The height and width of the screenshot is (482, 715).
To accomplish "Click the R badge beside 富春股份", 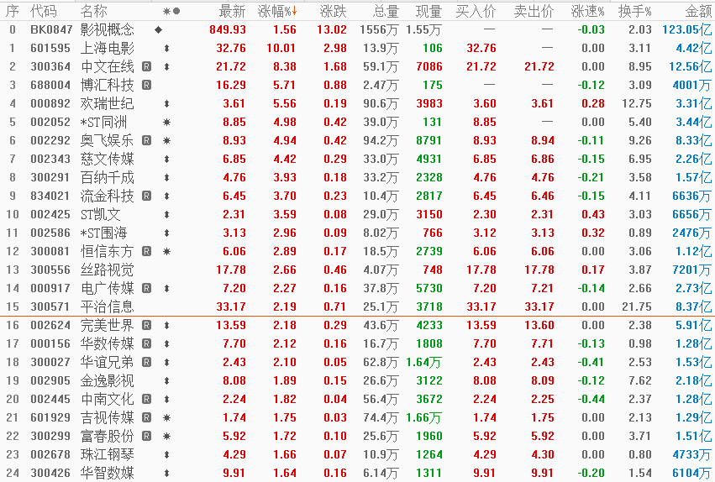I will point(146,436).
